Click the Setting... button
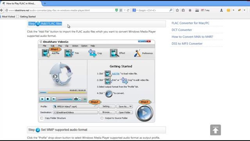The image size is (250, 141). [107, 107]
